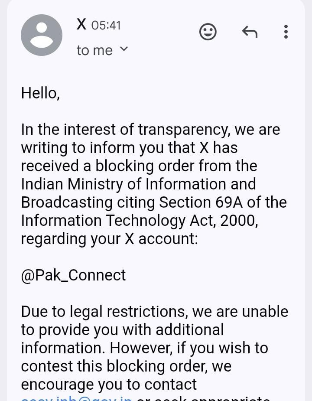
Task: Tap the "Hello," greeting line
Action: tap(40, 93)
